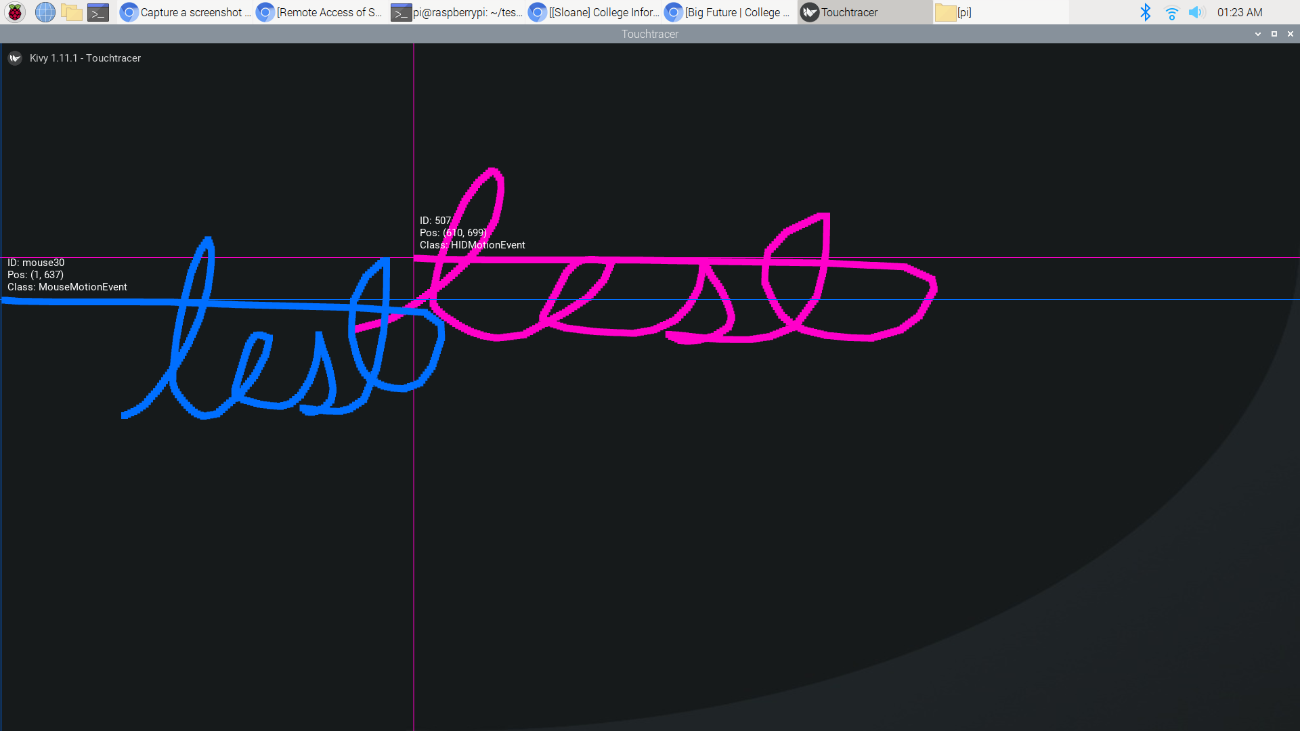Open the Raspberry Pi applications menu

[14, 12]
